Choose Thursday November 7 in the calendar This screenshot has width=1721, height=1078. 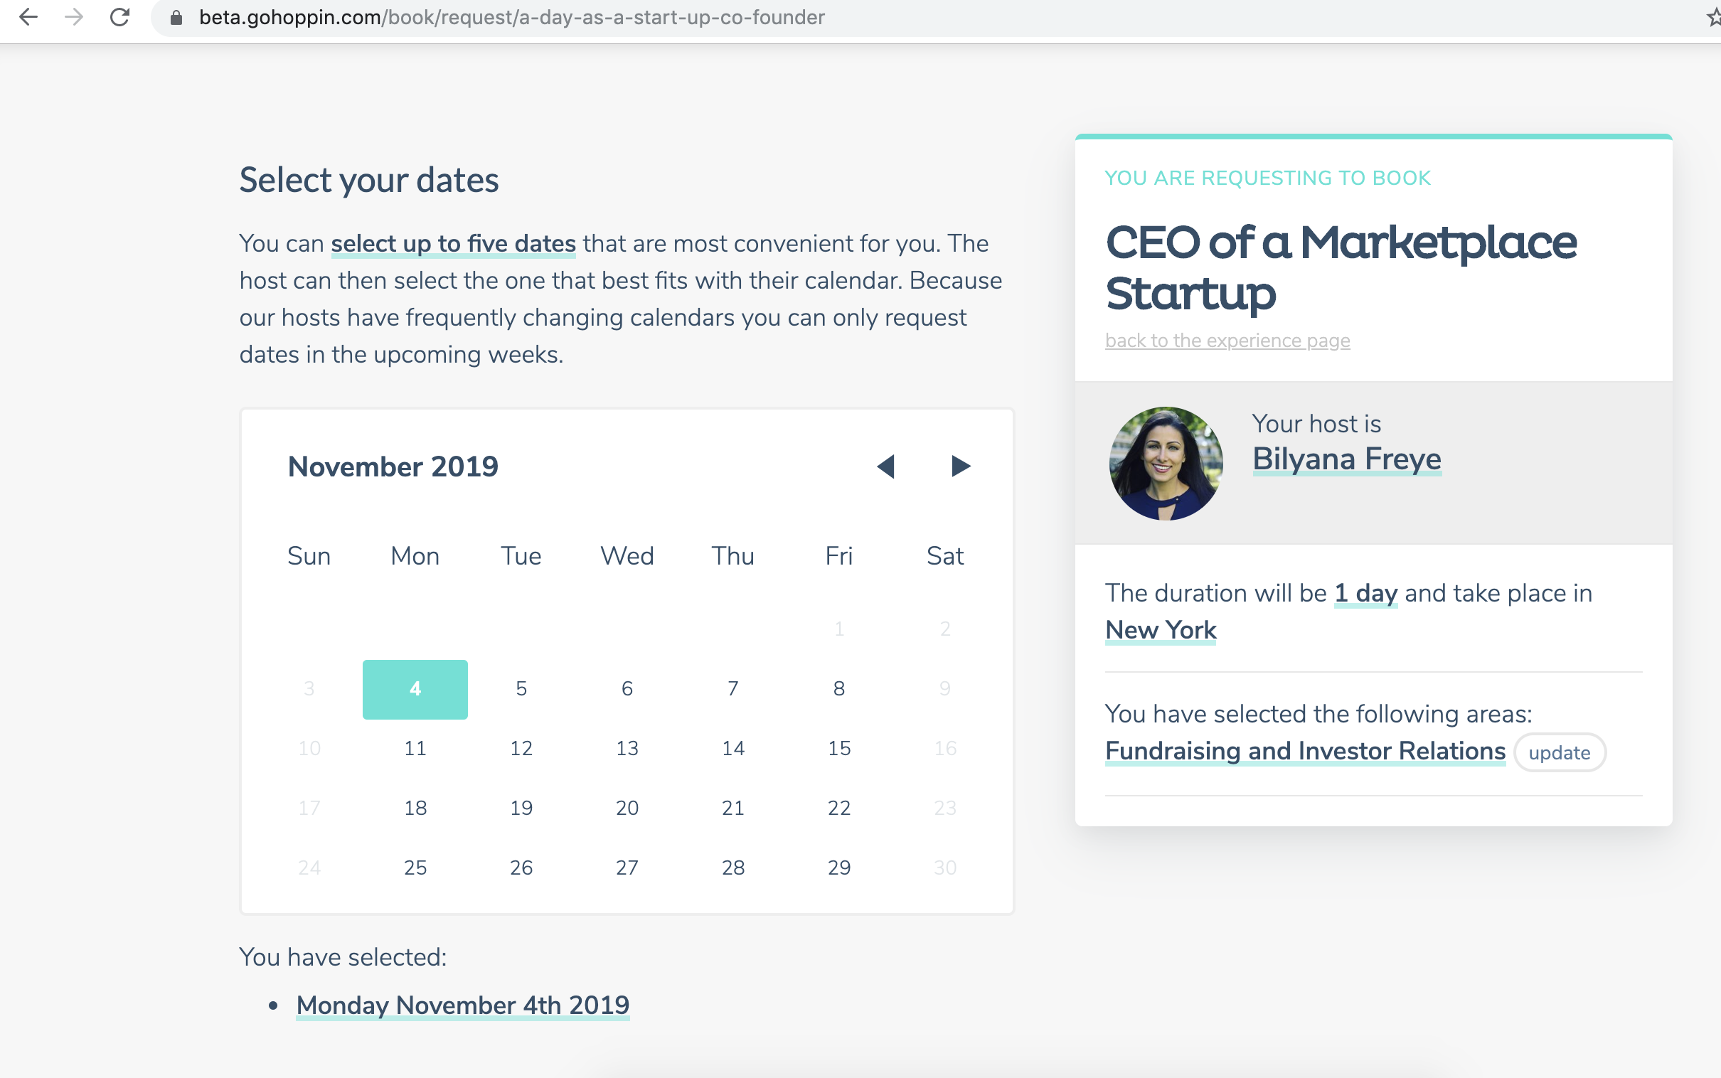733,689
